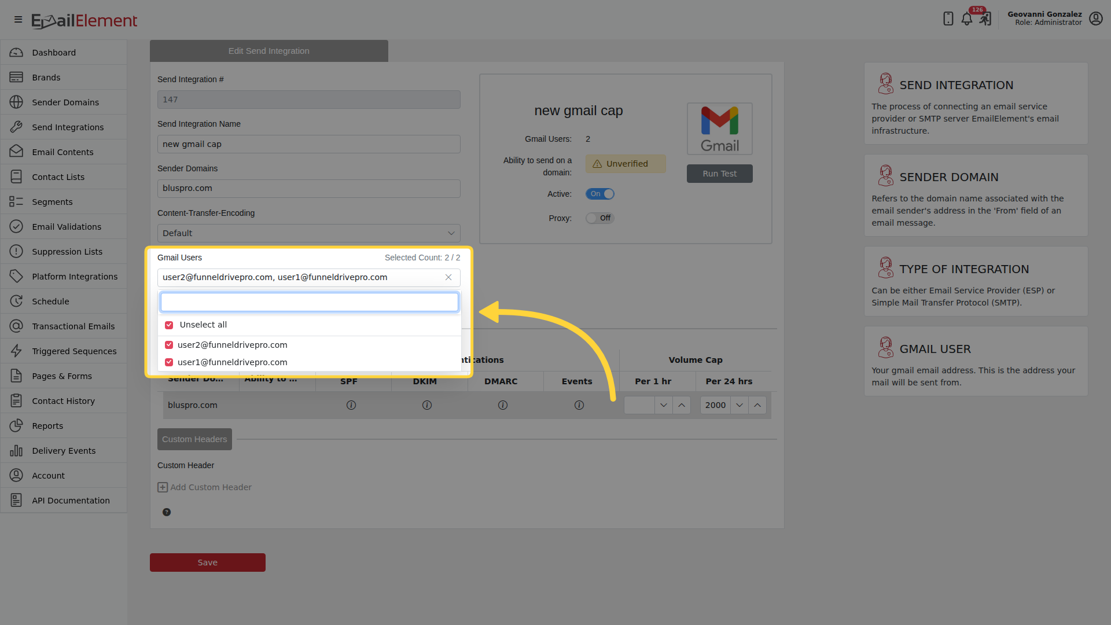Open API Documentation in sidebar menu
1111x625 pixels.
click(64, 501)
